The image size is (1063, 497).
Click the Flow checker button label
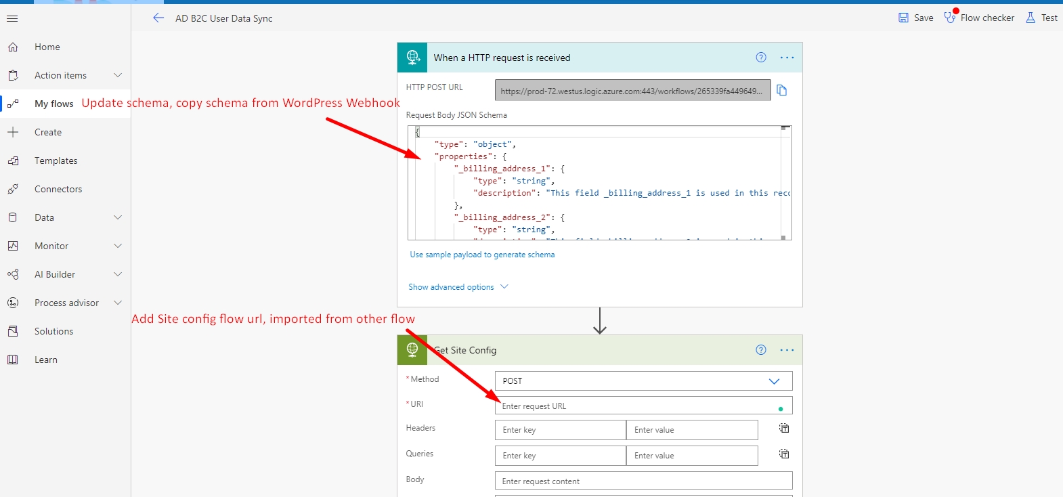[x=987, y=18]
